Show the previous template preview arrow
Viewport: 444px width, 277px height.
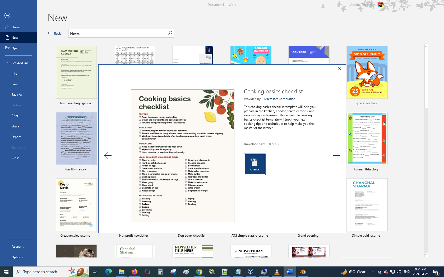pyautogui.click(x=108, y=156)
